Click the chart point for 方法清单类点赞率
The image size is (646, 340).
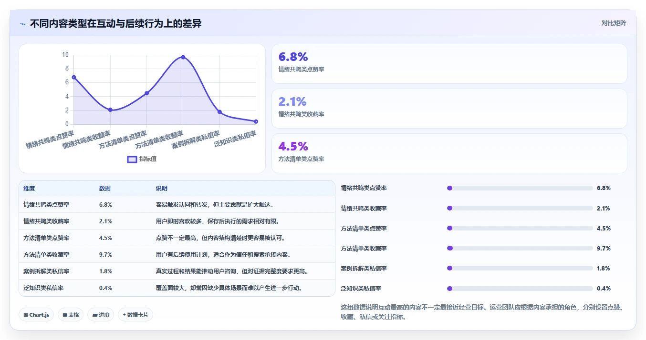tap(146, 93)
